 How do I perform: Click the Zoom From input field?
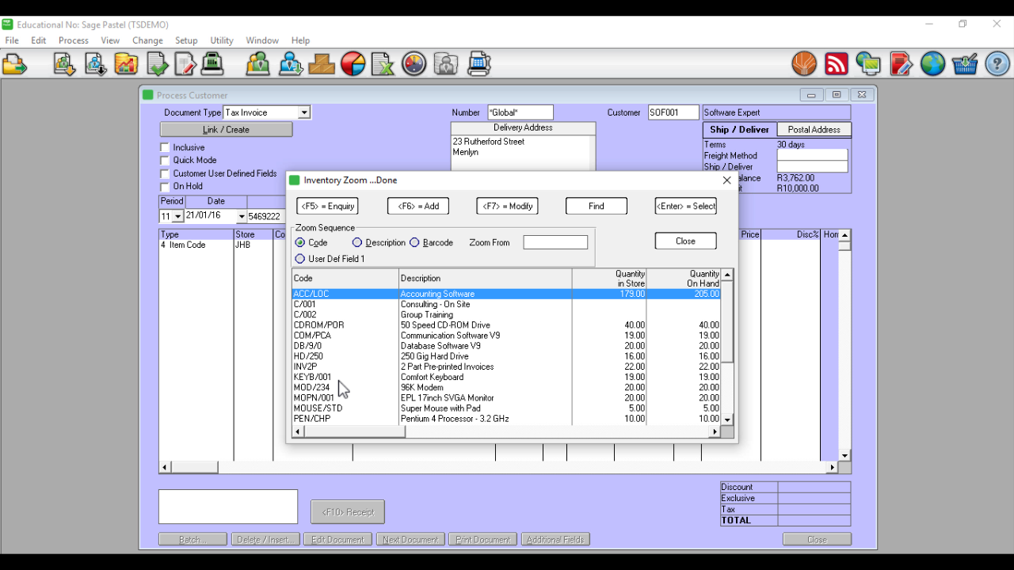[555, 243]
